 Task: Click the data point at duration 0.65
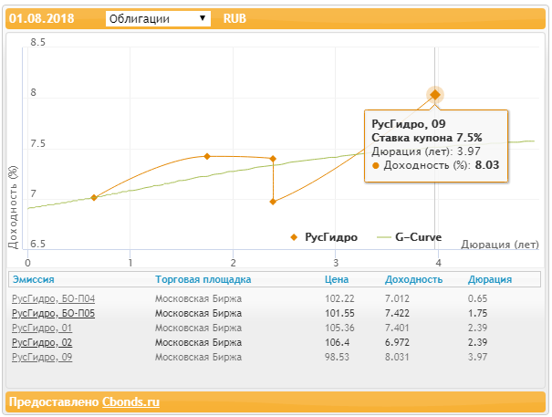pos(94,197)
